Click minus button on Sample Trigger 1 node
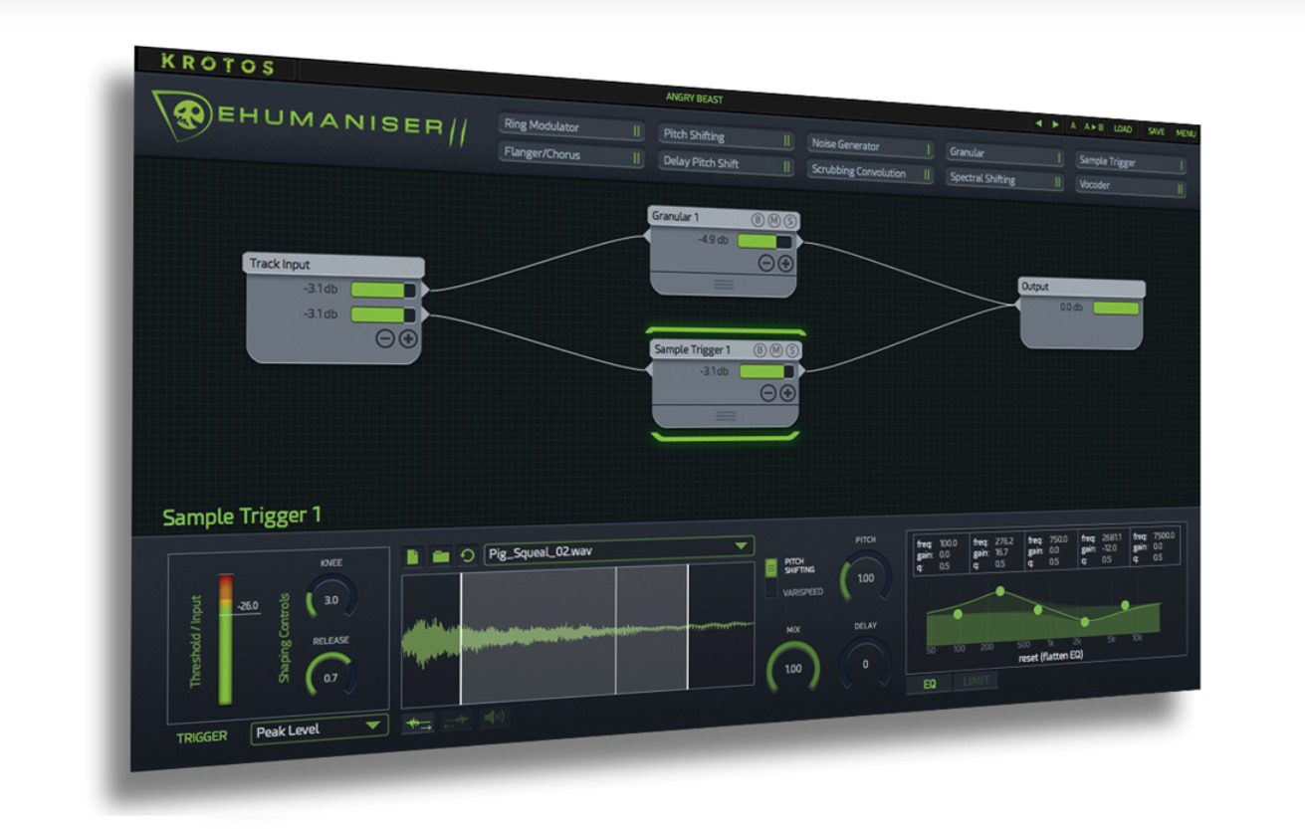1305x829 pixels. pos(768,393)
